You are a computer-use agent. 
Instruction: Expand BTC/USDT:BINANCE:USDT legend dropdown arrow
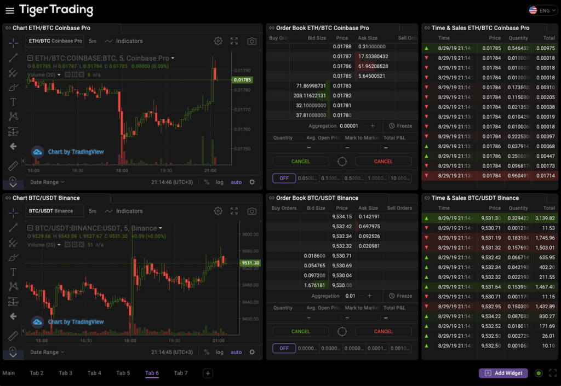pos(161,228)
